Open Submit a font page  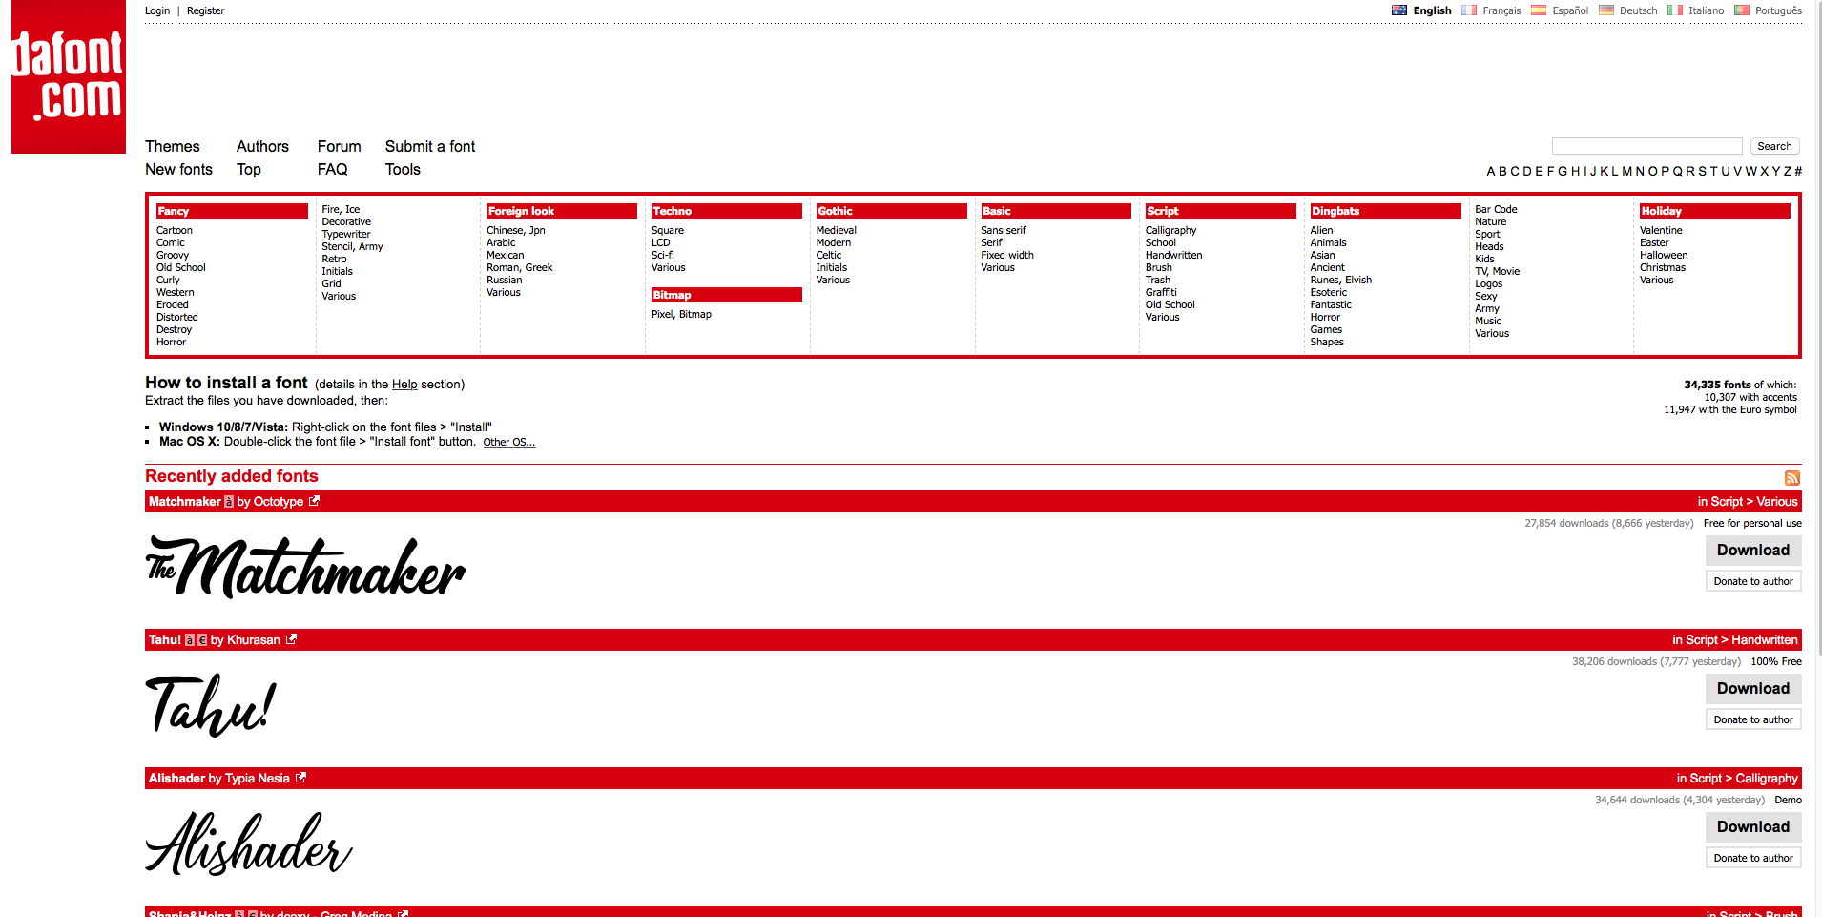click(x=430, y=146)
